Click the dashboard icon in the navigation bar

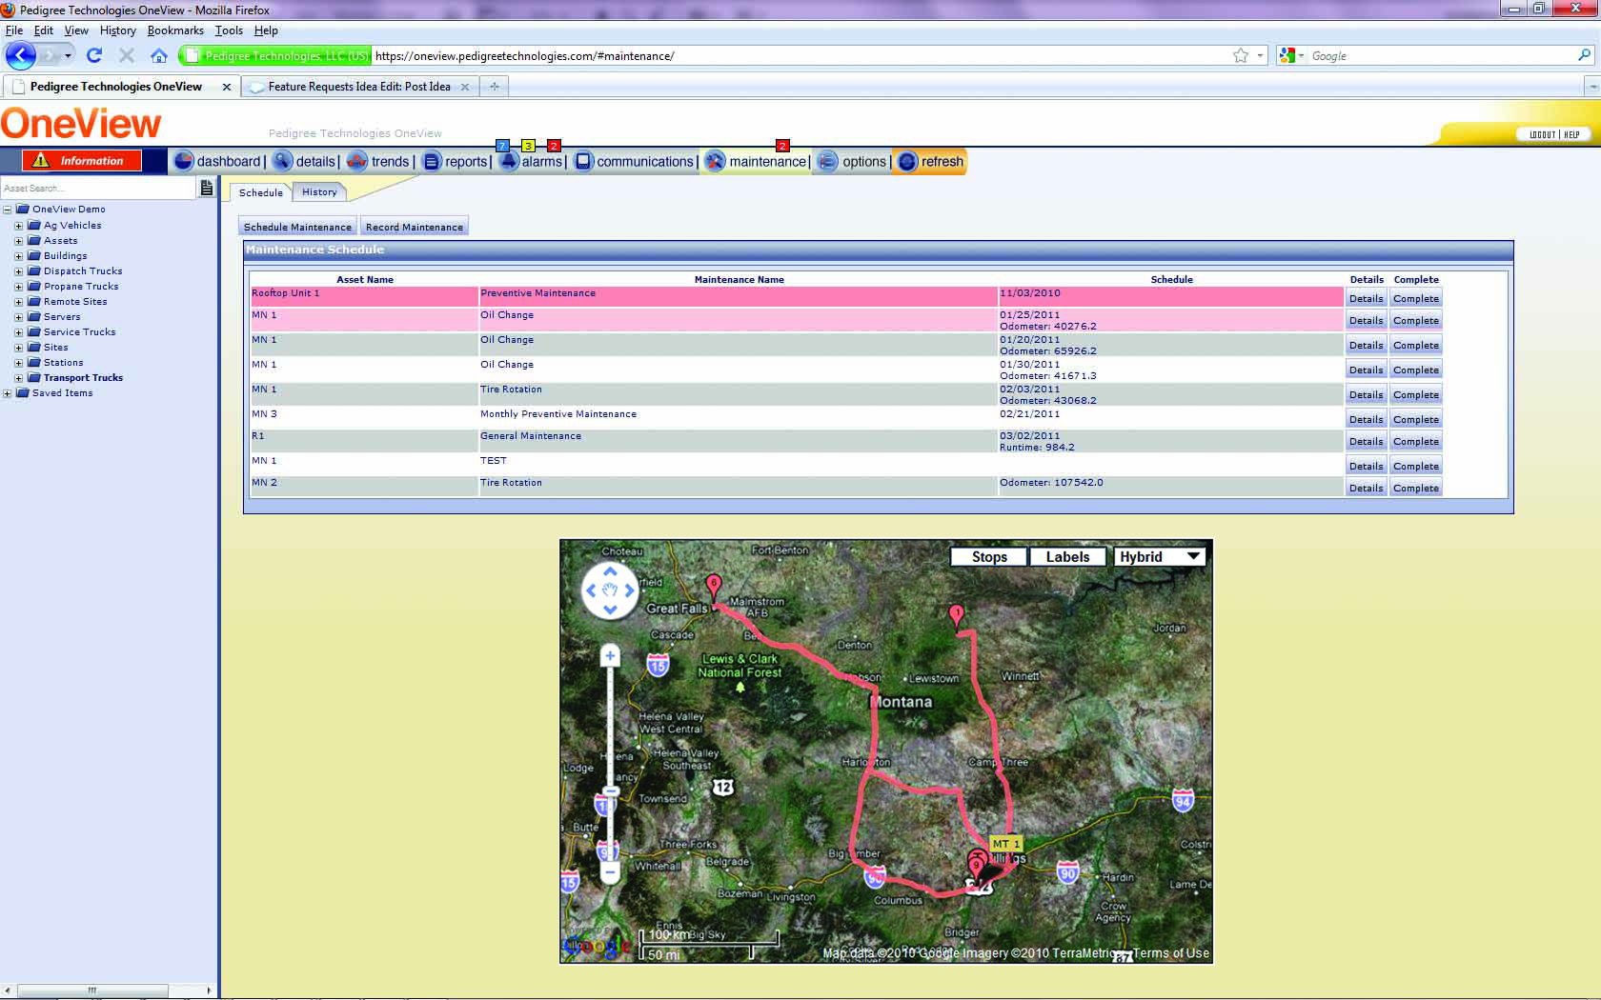pyautogui.click(x=184, y=161)
